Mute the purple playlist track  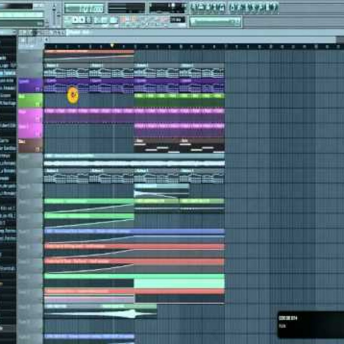38,89
